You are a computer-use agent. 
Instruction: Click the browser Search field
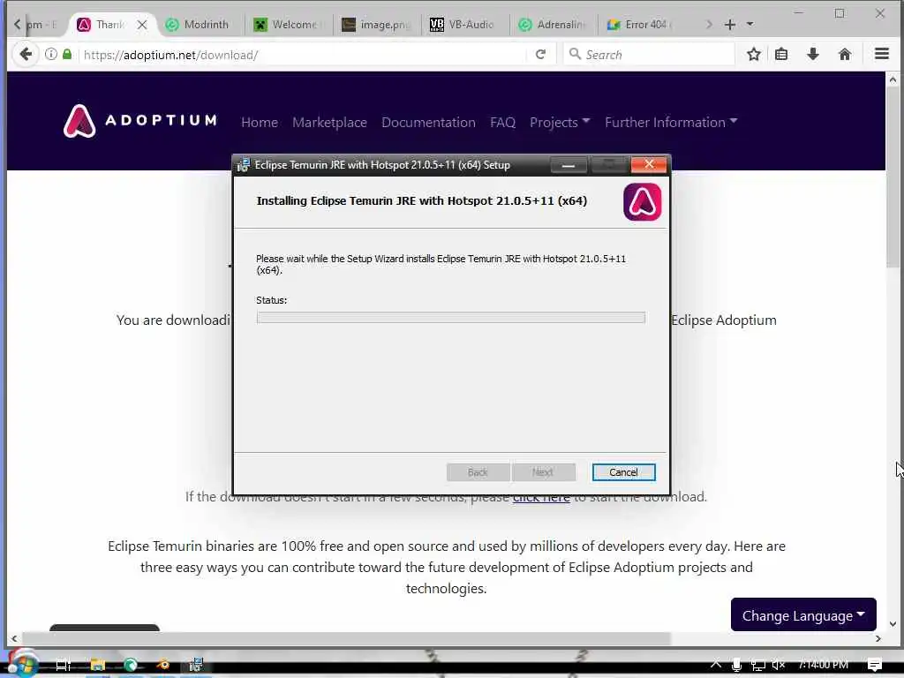coord(649,55)
